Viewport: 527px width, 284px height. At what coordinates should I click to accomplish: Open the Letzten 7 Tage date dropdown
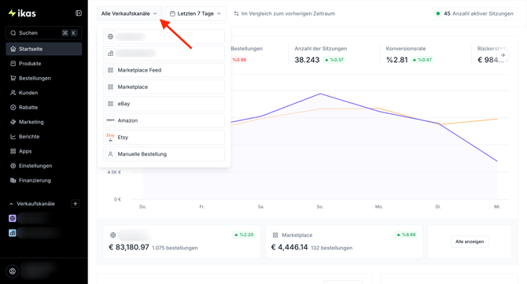(196, 13)
